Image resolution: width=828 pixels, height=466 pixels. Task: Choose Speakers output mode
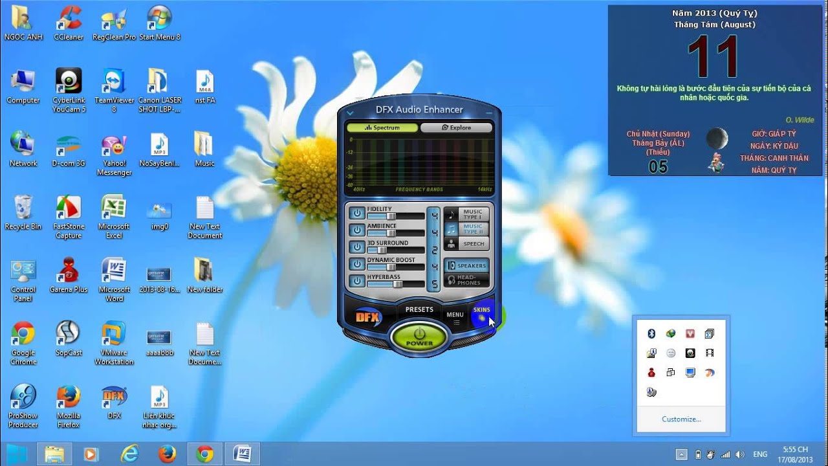coord(466,265)
